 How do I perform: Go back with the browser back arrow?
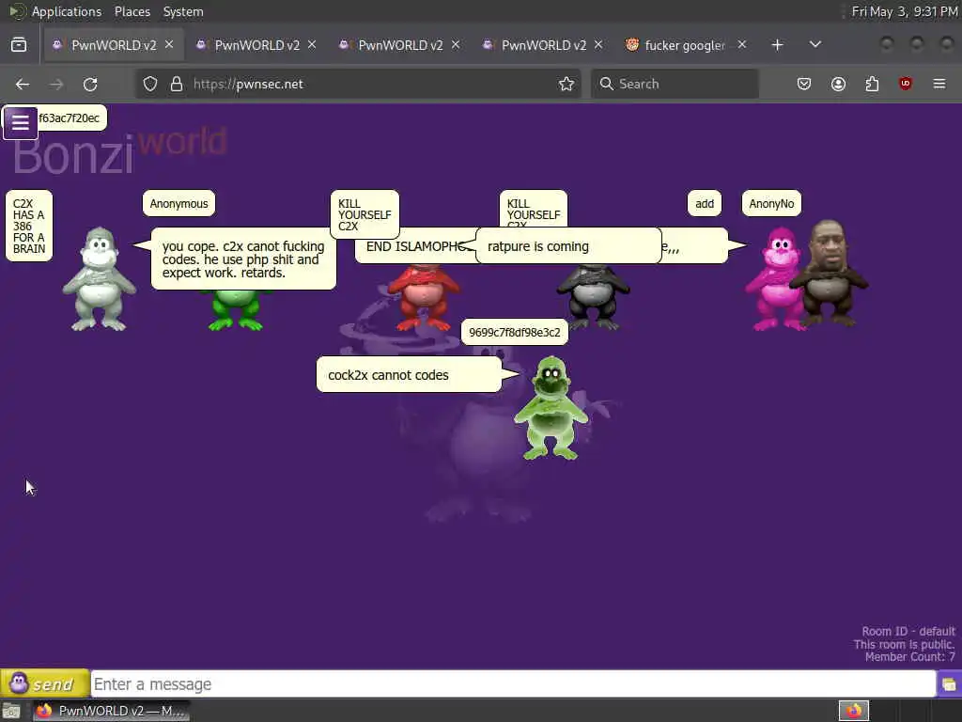tap(23, 84)
